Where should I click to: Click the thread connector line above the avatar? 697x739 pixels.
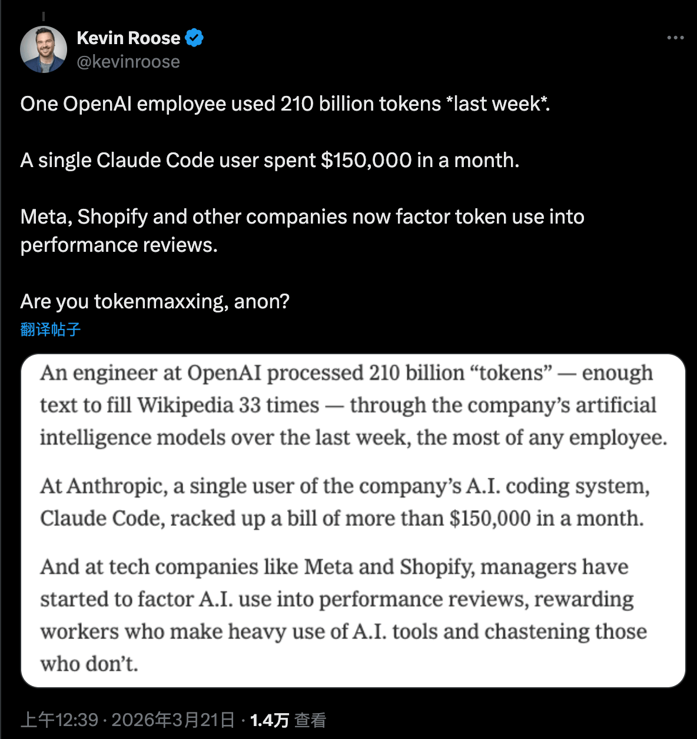tap(44, 16)
